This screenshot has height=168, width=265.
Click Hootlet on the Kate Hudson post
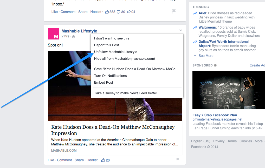pos(92,160)
